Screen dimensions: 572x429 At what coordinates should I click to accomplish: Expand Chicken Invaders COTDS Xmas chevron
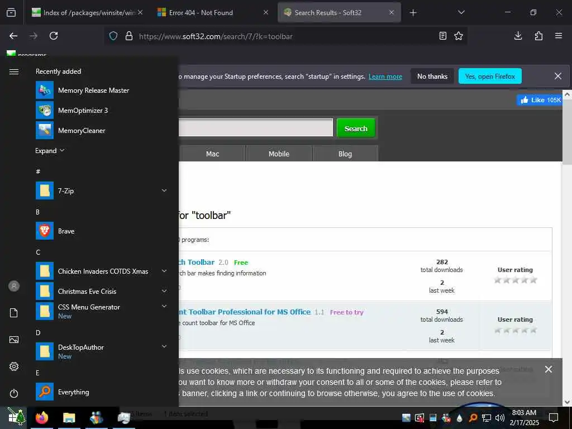[x=164, y=271]
